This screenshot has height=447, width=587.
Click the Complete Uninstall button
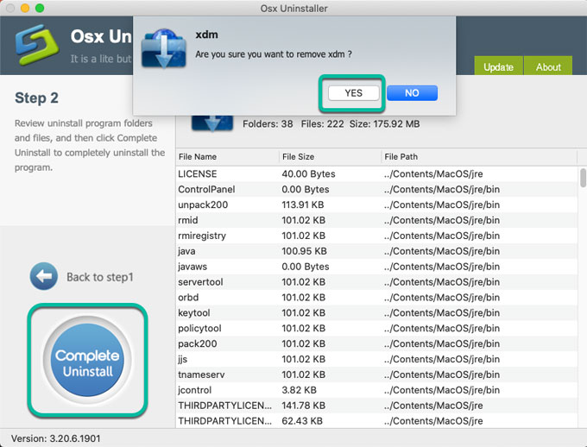[87, 360]
